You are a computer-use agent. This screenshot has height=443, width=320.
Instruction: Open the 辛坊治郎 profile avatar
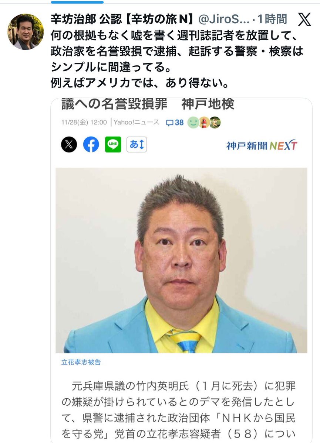pos(26,32)
